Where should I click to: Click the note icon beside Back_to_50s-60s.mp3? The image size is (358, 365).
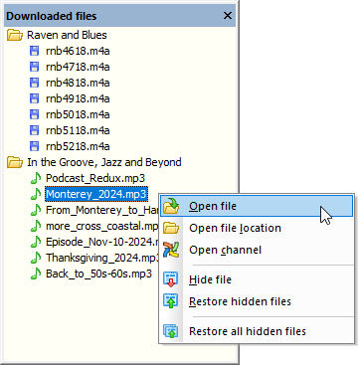coord(35,274)
